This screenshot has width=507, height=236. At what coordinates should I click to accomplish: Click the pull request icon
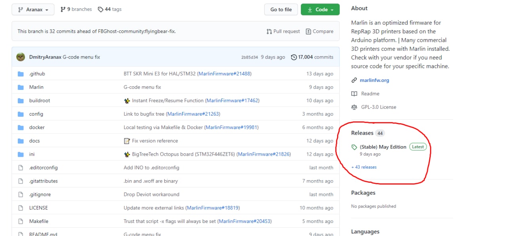[x=269, y=31]
